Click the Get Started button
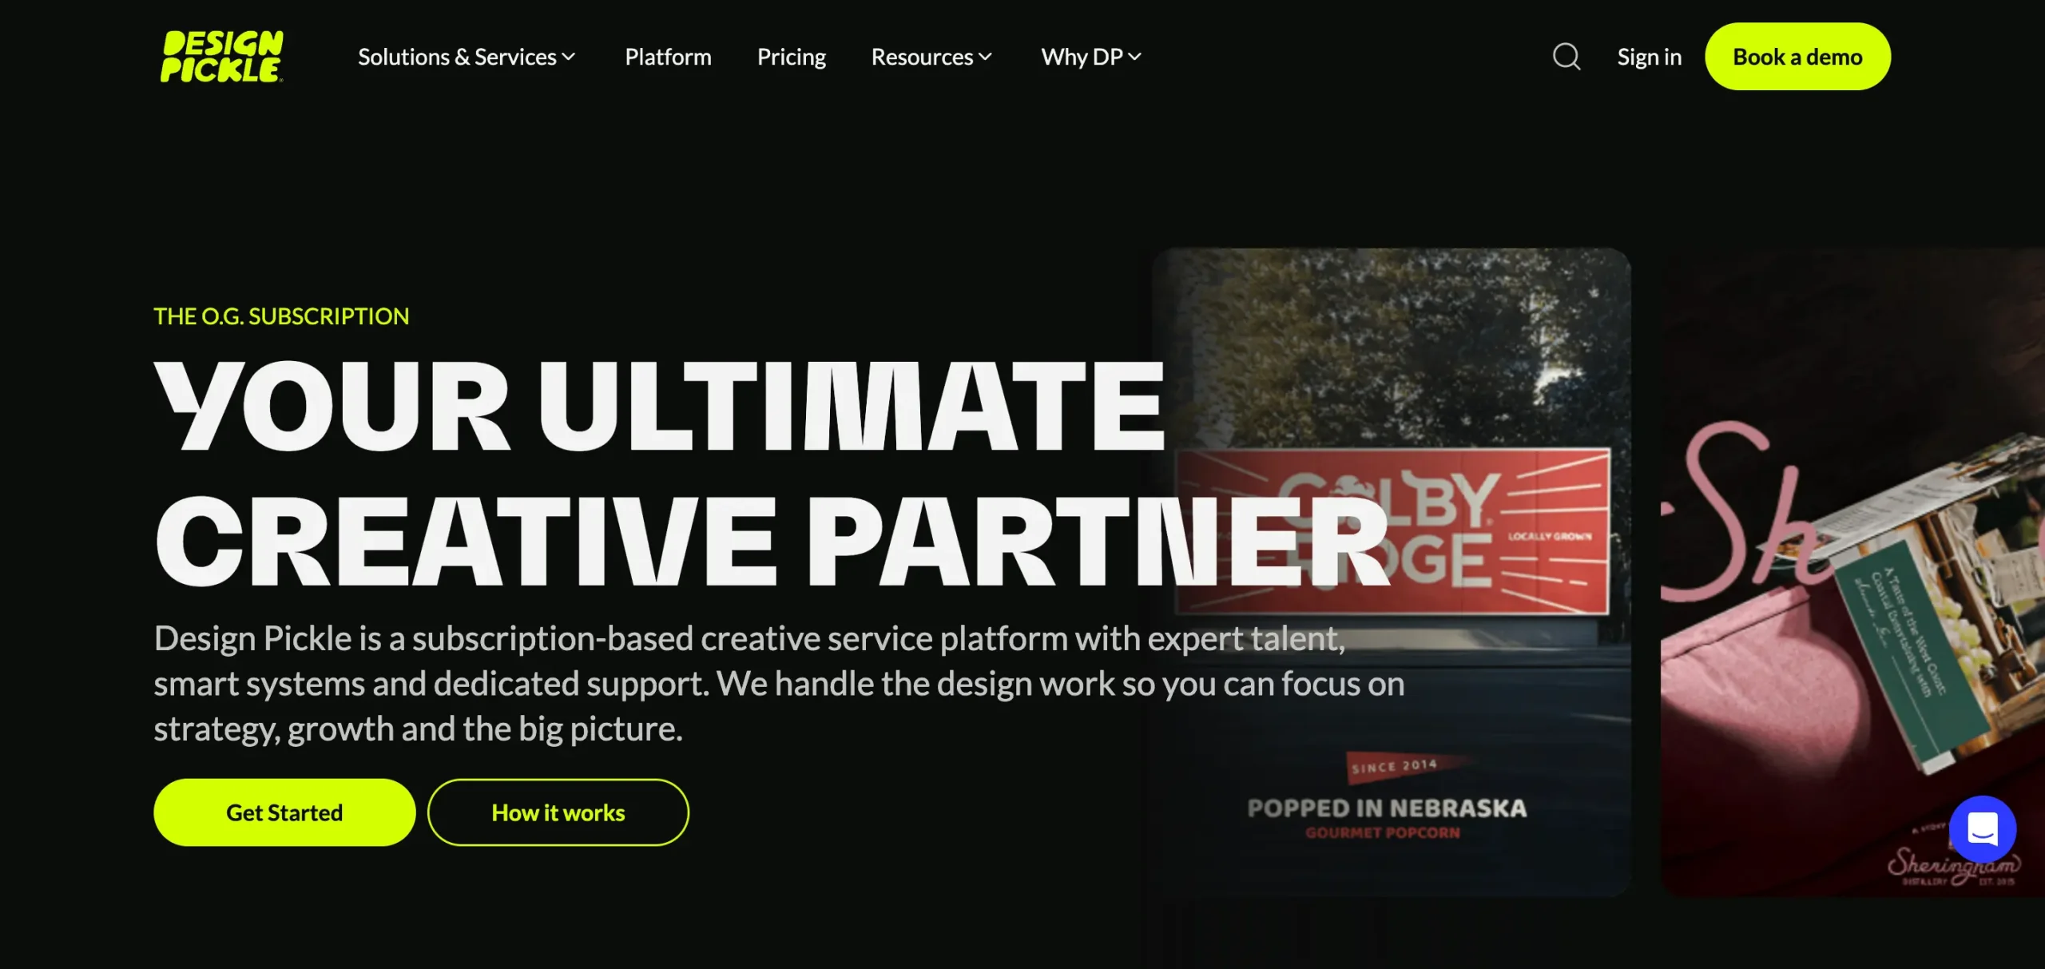 284,812
